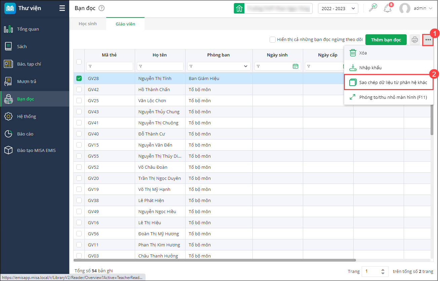Check the GV25 row checkbox
This screenshot has width=440, height=281.
coord(79,101)
